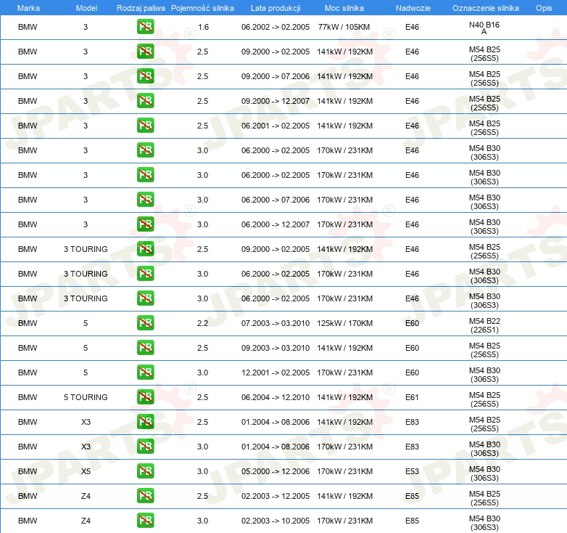Click the Model column header
This screenshot has height=533, width=567.
coord(86,8)
